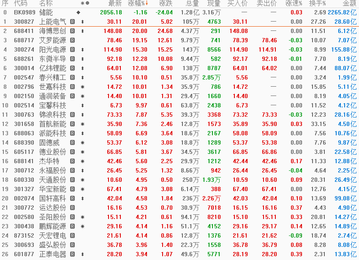Sort by the 涨速% column header
The width and height of the screenshot is (359, 260).
[x=294, y=3]
